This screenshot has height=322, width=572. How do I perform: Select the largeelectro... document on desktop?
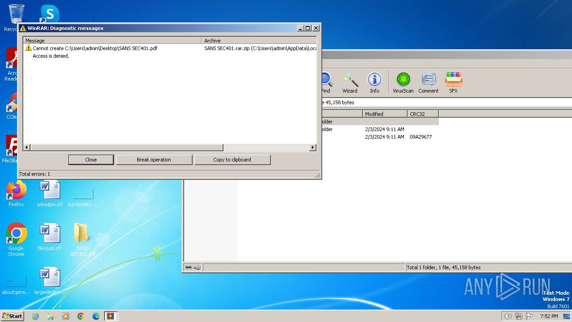(50, 281)
